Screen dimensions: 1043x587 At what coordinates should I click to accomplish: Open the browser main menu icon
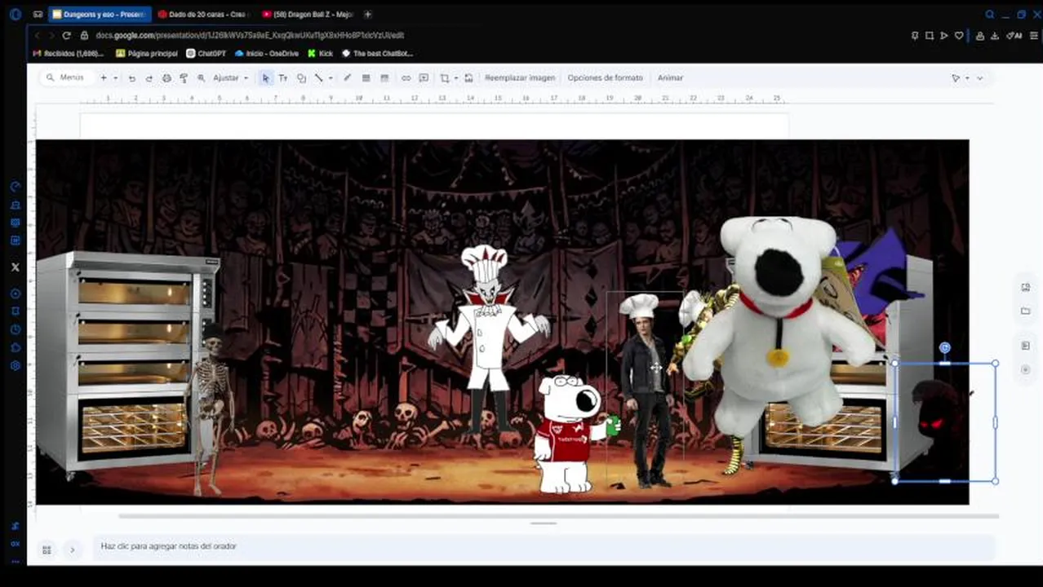pyautogui.click(x=1034, y=35)
